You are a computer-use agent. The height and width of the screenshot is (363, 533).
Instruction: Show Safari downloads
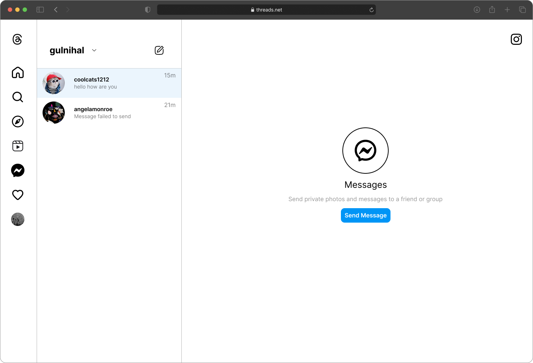(x=477, y=10)
